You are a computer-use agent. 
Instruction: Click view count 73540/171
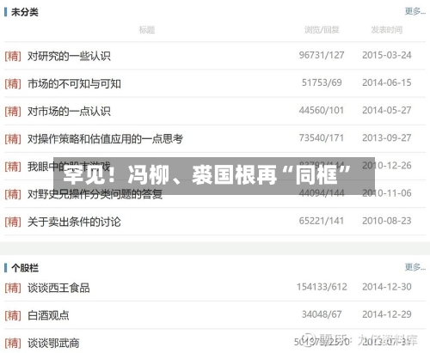point(322,138)
